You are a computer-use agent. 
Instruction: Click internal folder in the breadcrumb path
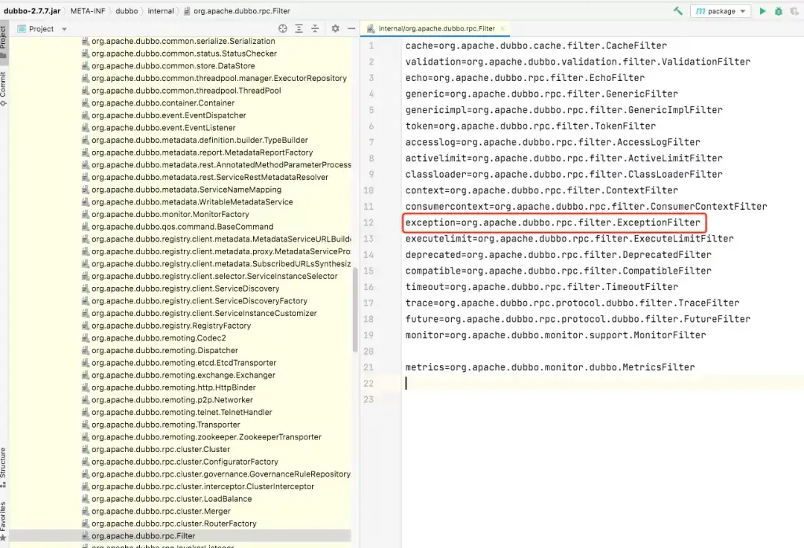(161, 10)
